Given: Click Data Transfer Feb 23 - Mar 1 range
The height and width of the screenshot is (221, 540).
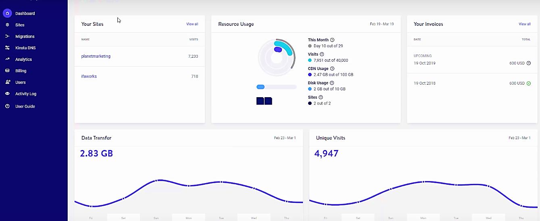Looking at the screenshot, I should click(x=285, y=138).
